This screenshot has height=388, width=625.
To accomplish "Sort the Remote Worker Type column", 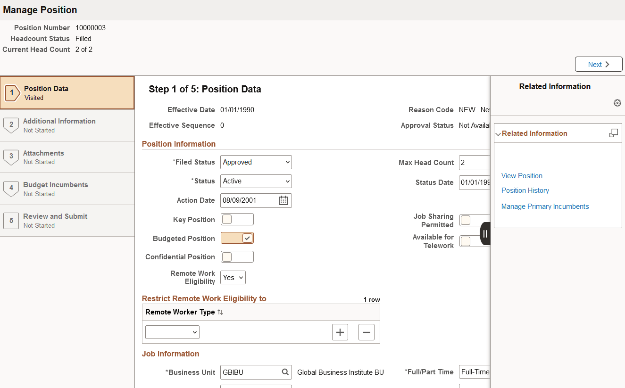I will click(x=220, y=312).
